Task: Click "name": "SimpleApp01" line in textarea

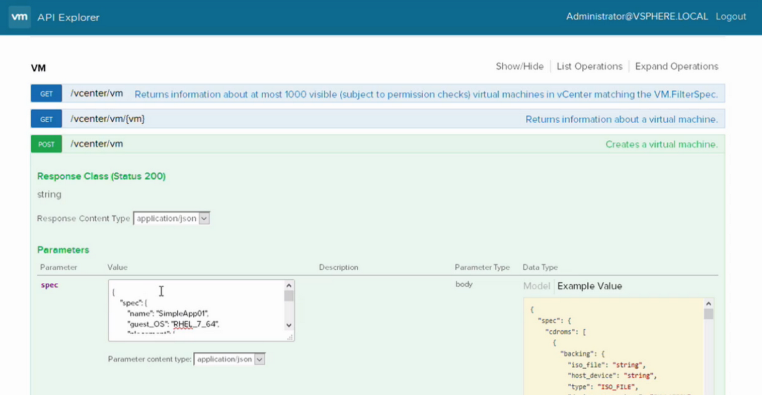Action: [x=168, y=313]
